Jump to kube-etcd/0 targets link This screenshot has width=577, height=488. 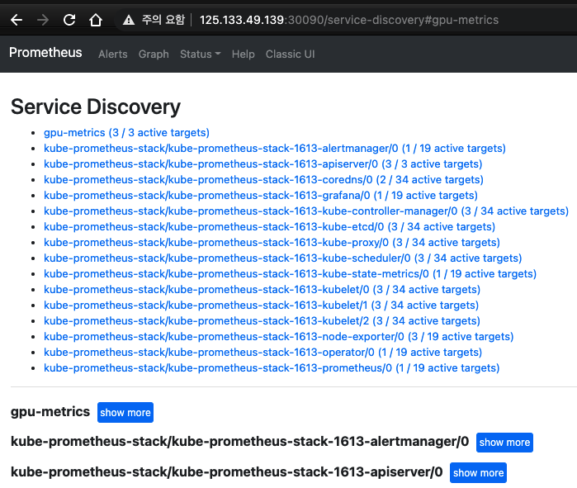(269, 227)
